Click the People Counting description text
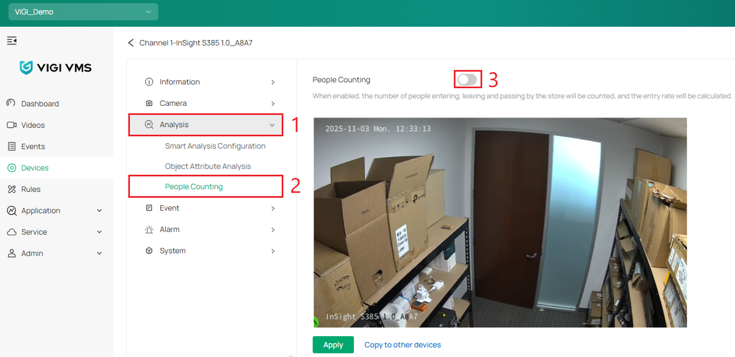 coord(522,96)
